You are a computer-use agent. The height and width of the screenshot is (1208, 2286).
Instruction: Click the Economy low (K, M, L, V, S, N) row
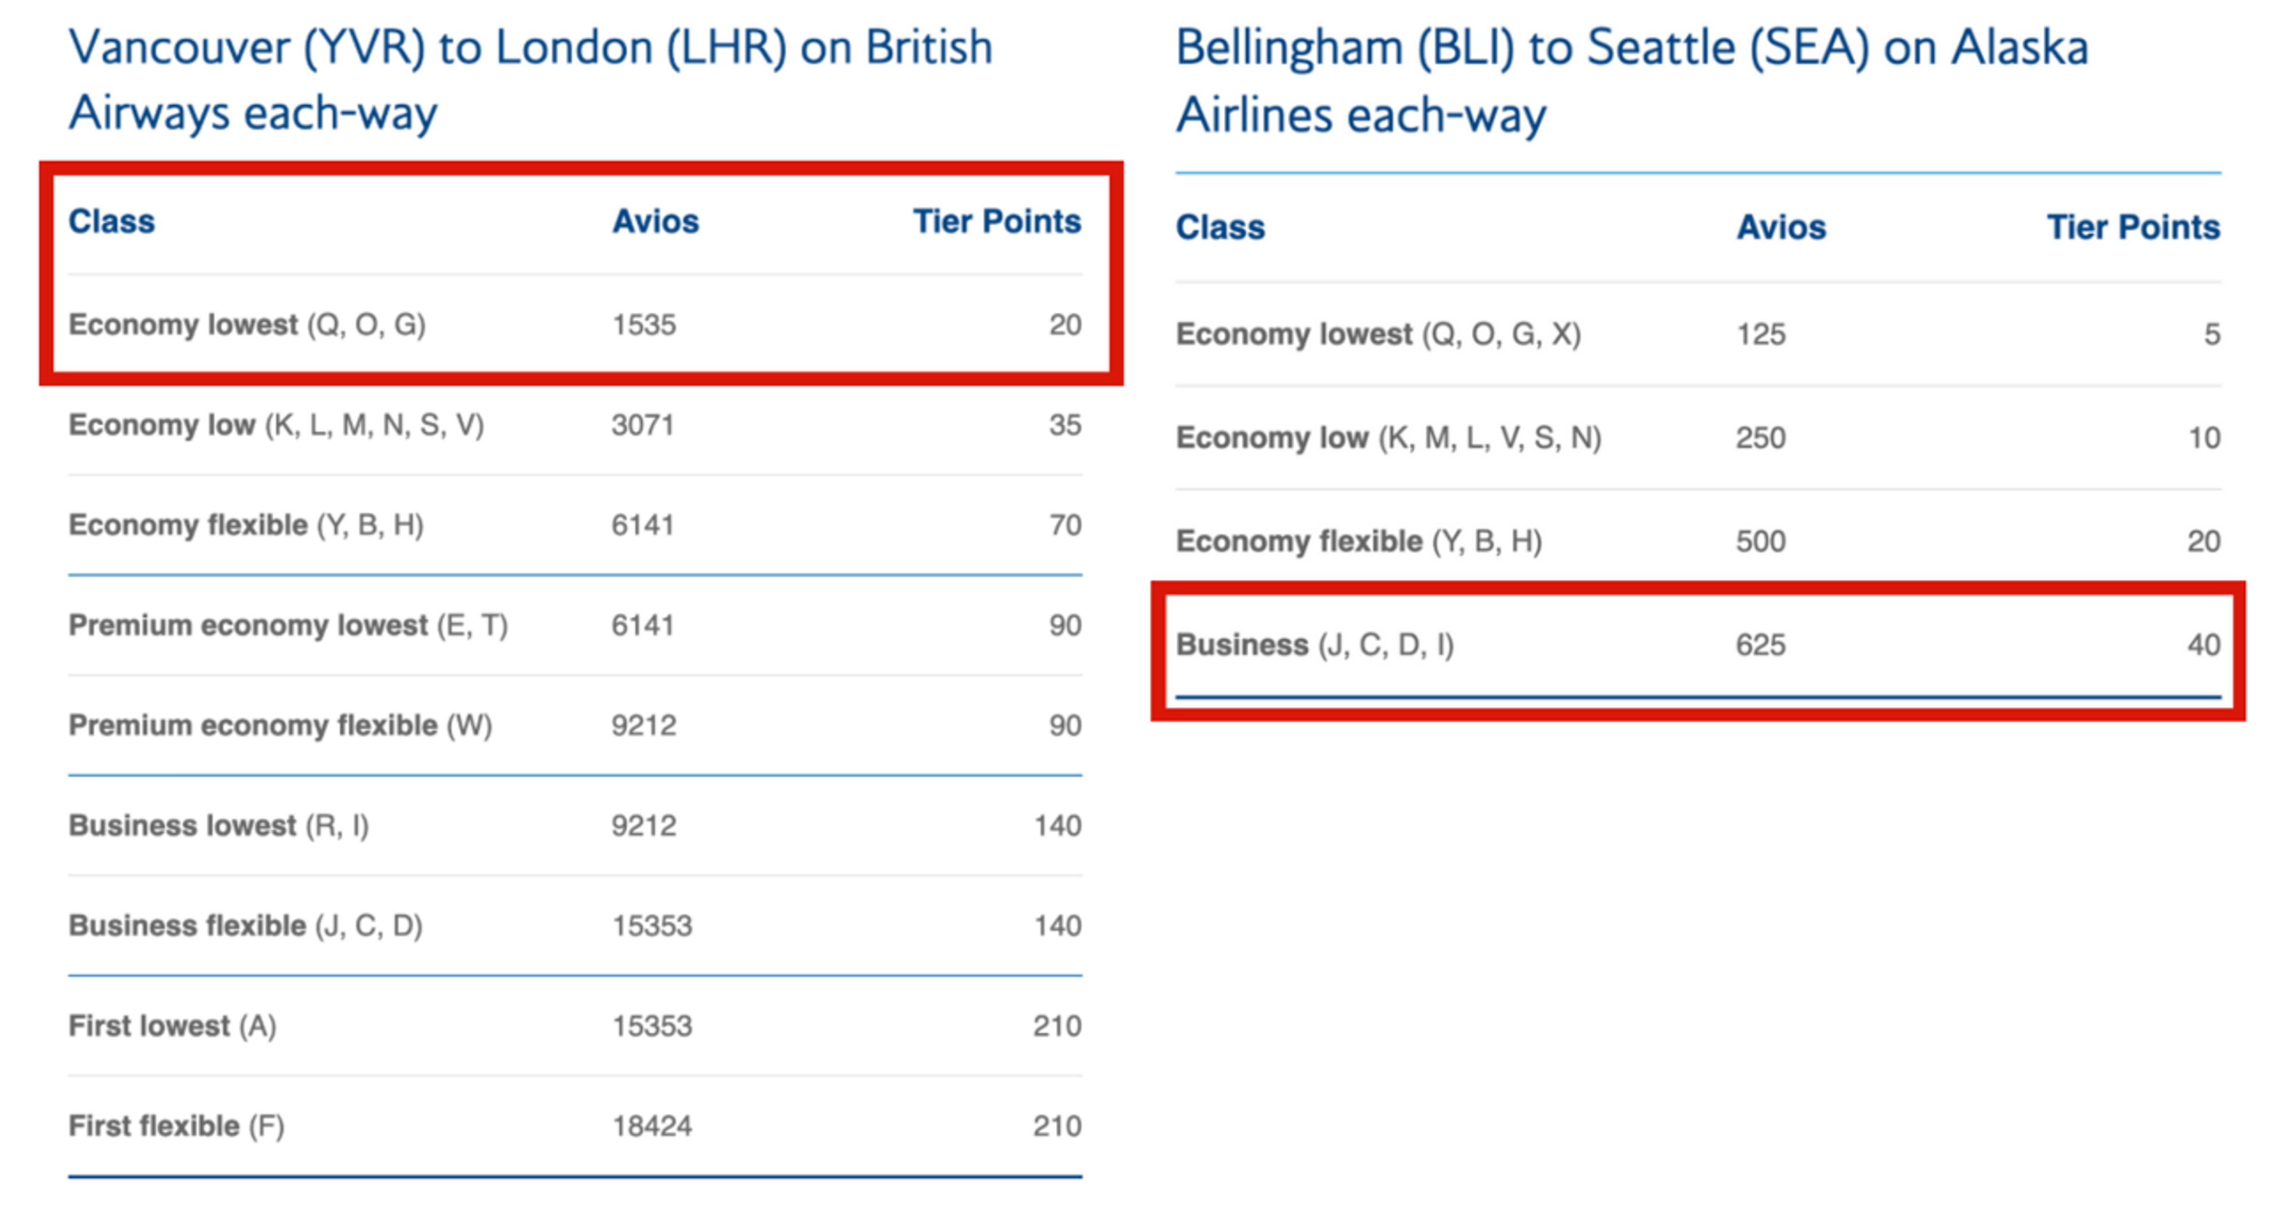1698,438
